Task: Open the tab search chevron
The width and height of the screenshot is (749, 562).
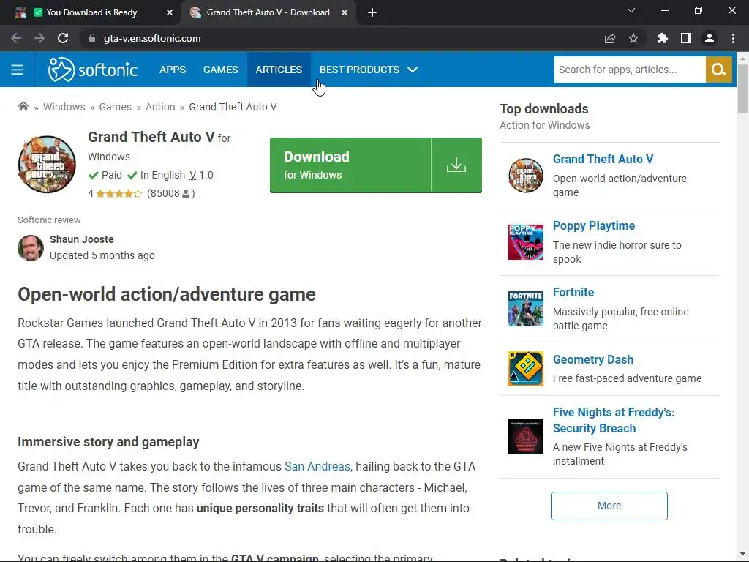Action: click(631, 10)
